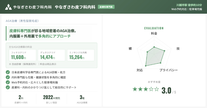Click the 対応 axis label on chart

139,70
